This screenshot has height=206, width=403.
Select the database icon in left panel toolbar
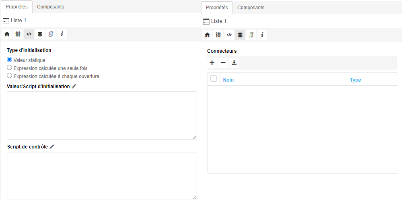click(40, 34)
